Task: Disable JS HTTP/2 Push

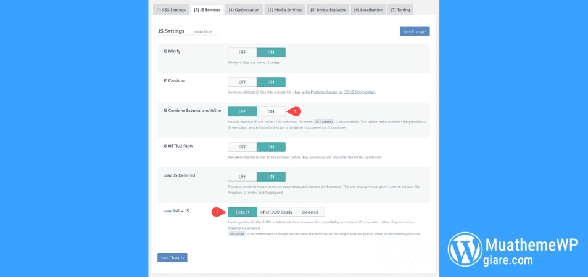Action: coord(242,147)
